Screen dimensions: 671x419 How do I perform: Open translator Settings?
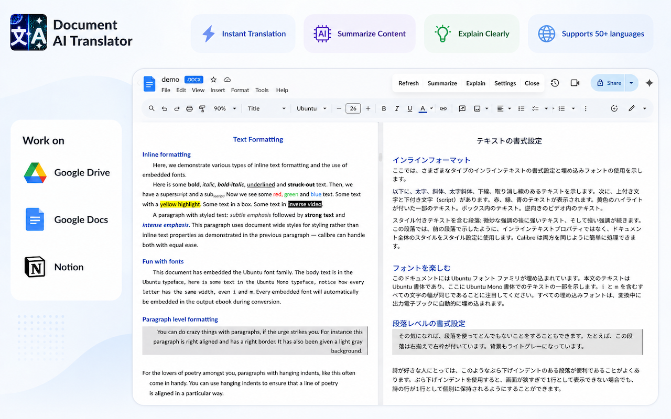click(x=505, y=83)
